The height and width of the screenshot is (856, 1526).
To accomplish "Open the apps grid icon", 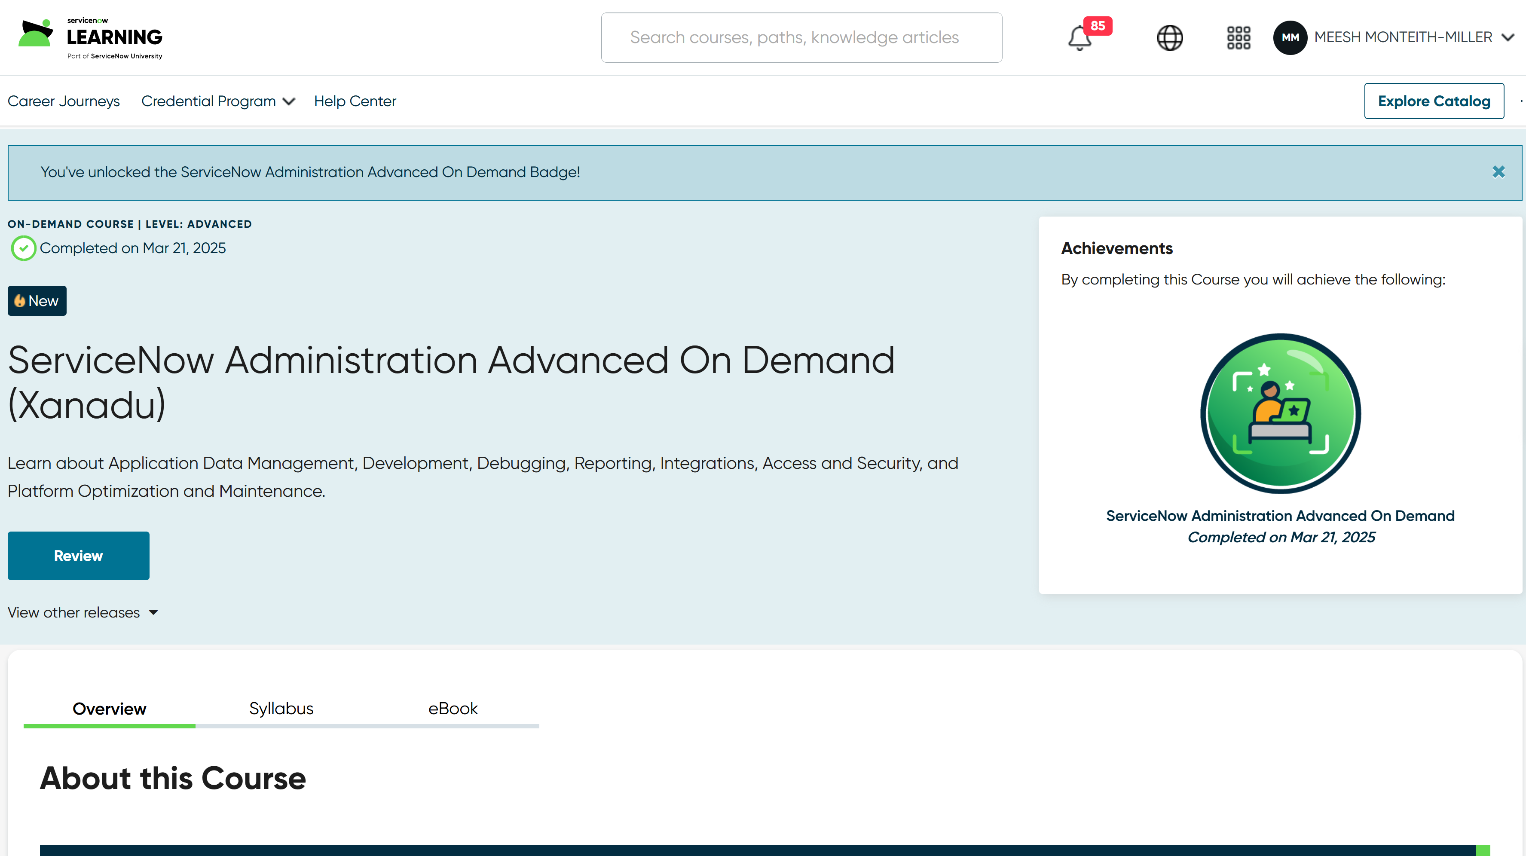I will [1238, 38].
